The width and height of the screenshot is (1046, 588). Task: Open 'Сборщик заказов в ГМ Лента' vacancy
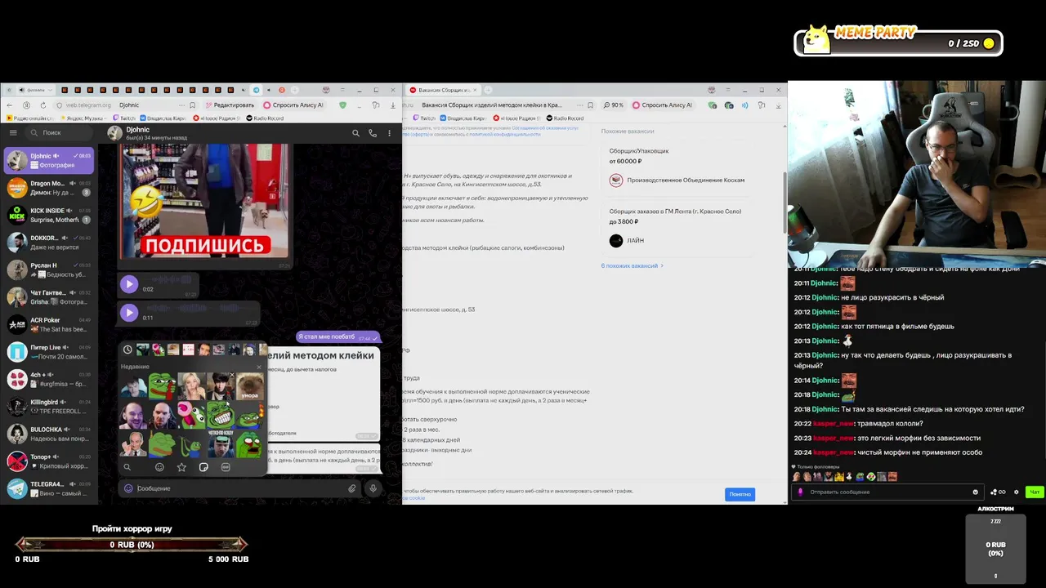click(x=675, y=212)
